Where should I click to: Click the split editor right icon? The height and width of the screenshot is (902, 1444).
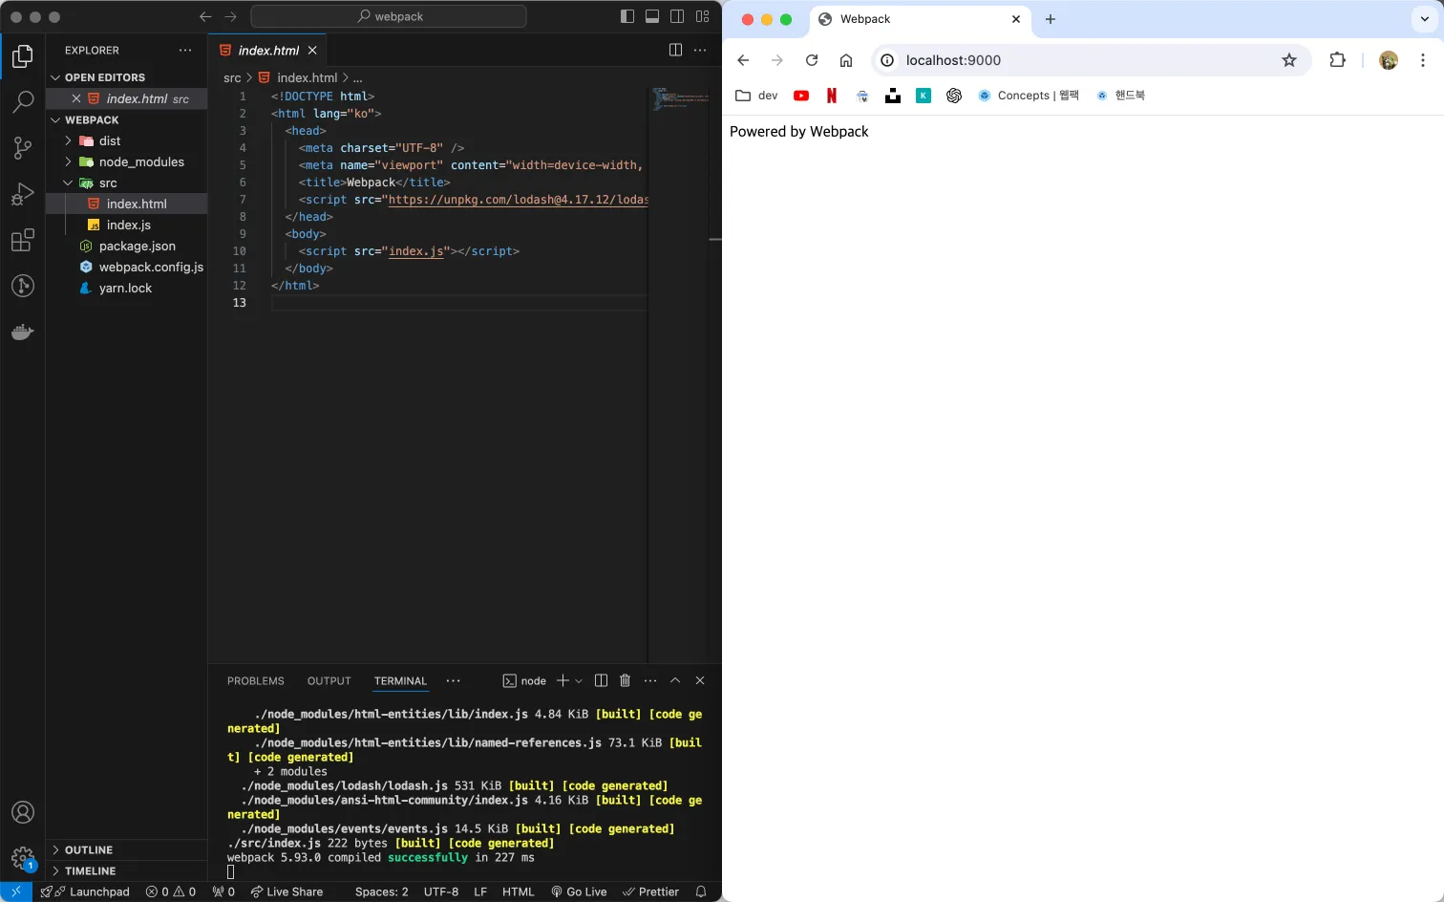pos(675,51)
